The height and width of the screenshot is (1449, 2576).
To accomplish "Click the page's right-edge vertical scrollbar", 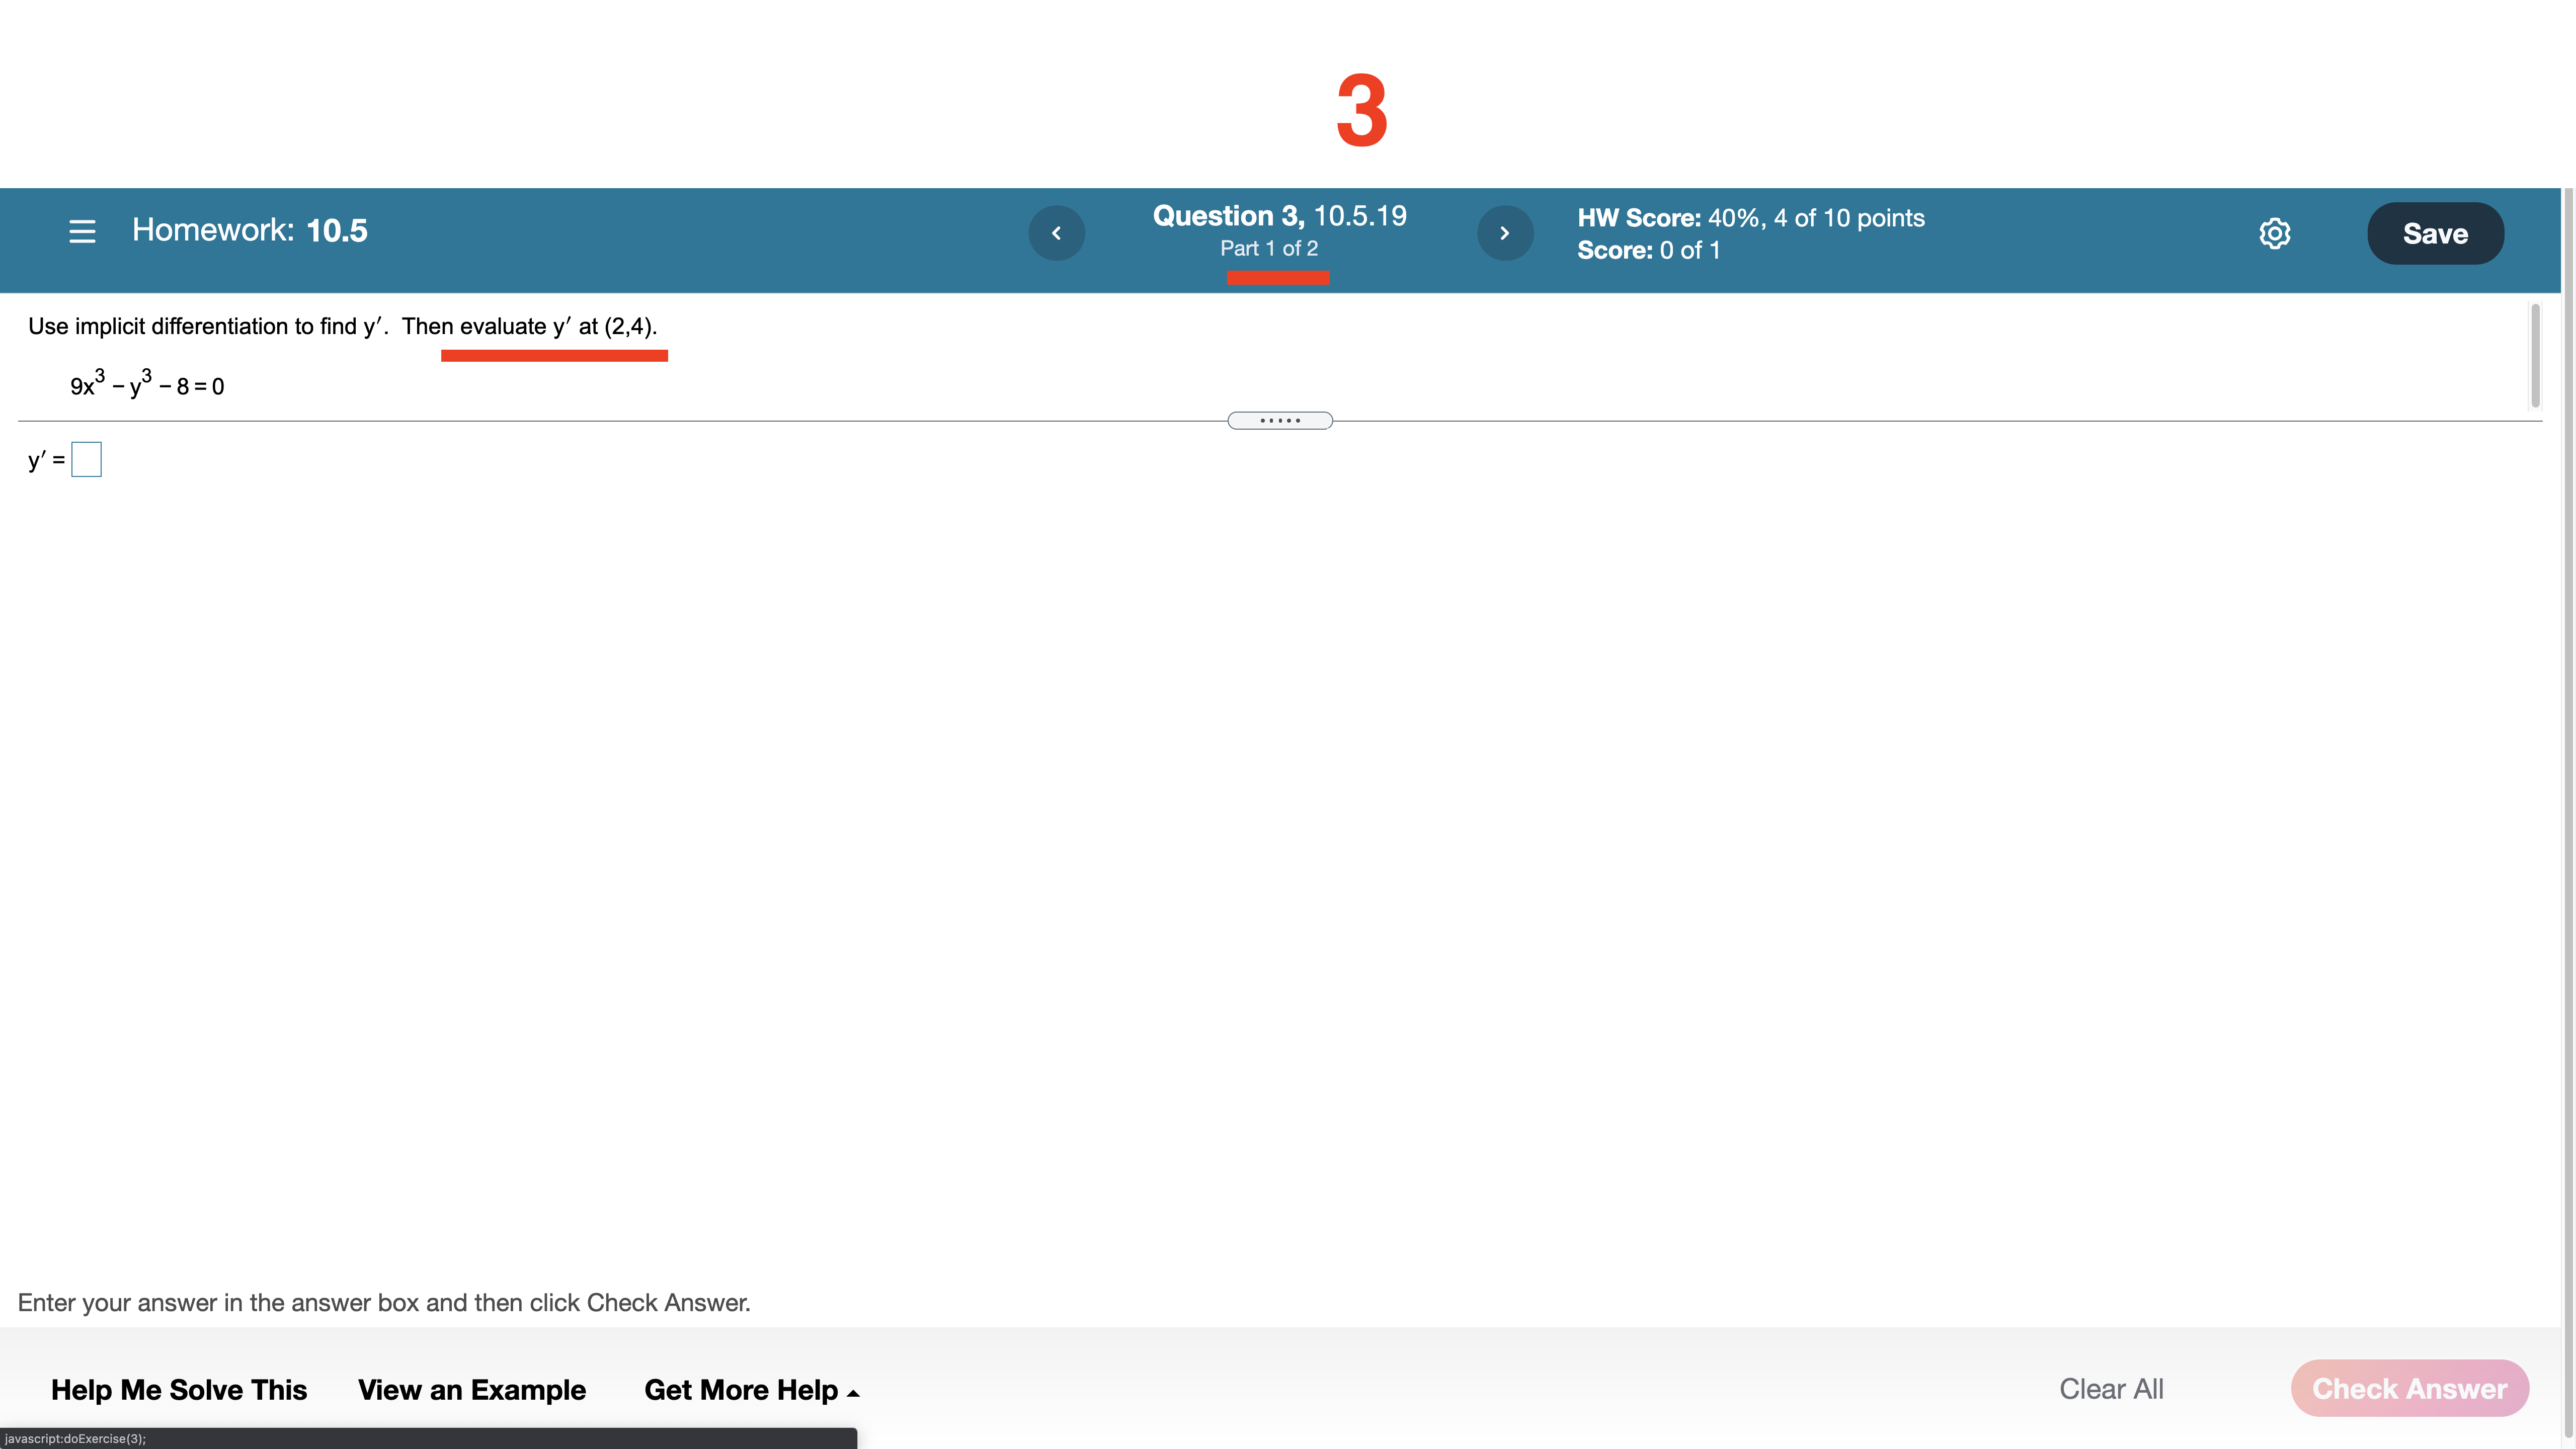I will (x=2568, y=800).
